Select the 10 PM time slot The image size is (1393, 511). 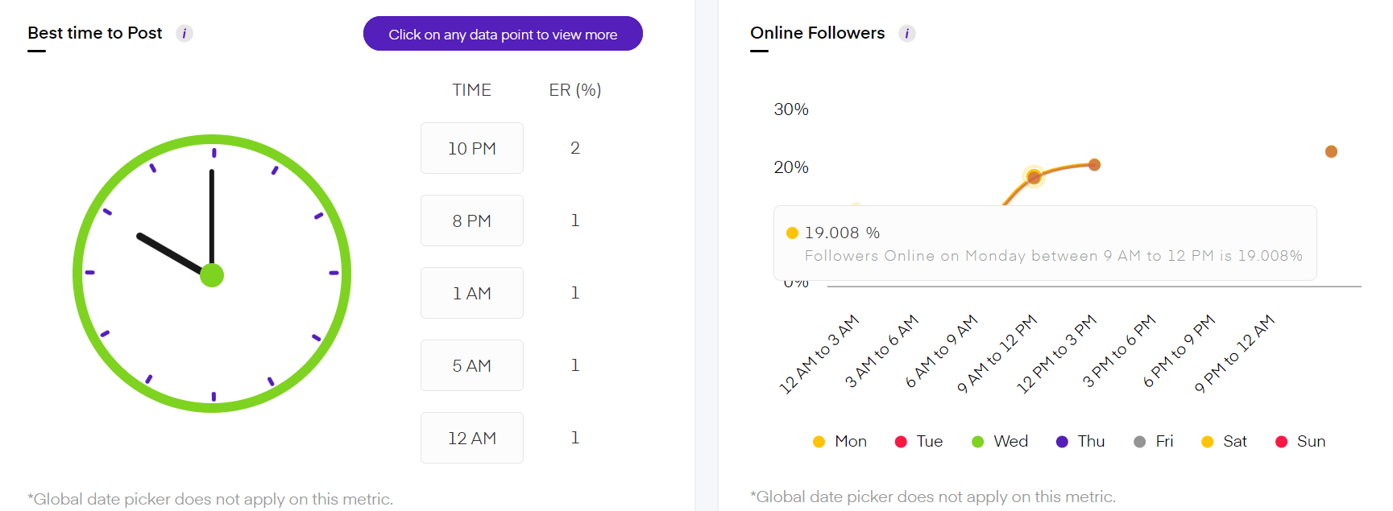click(472, 148)
